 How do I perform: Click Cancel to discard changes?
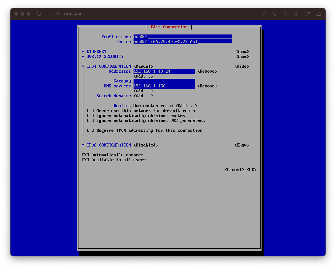[234, 170]
